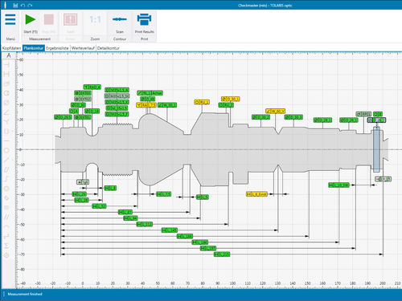
Task: Switch to the Kopfdaten tab
Action: point(11,48)
